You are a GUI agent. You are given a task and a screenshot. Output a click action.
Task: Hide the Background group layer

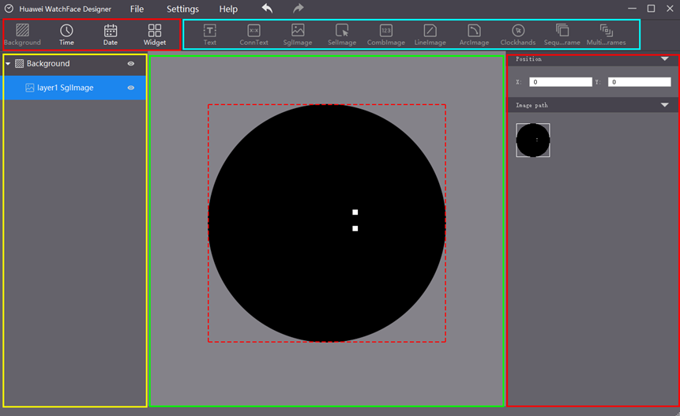tap(130, 64)
